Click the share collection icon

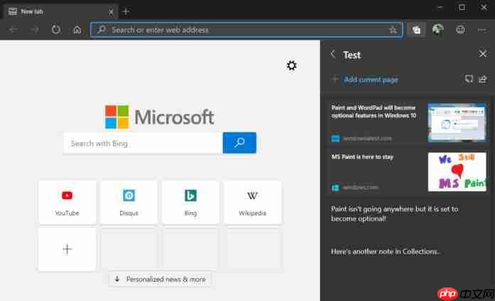click(483, 79)
